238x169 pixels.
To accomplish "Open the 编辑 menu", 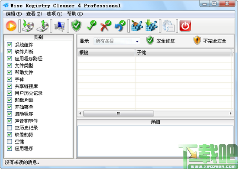I will (14, 14).
